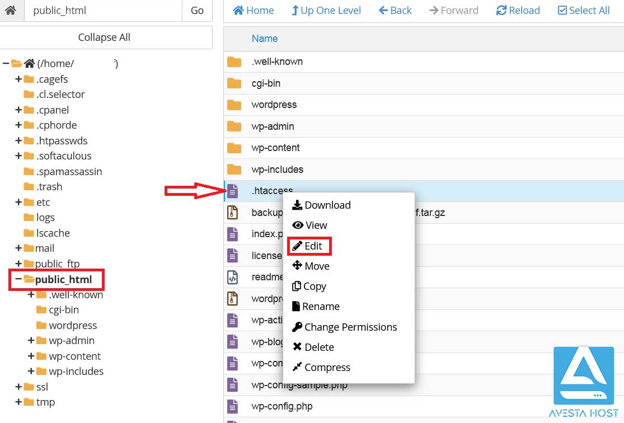Click the home icon beside path field
The image size is (624, 423).
click(x=11, y=11)
